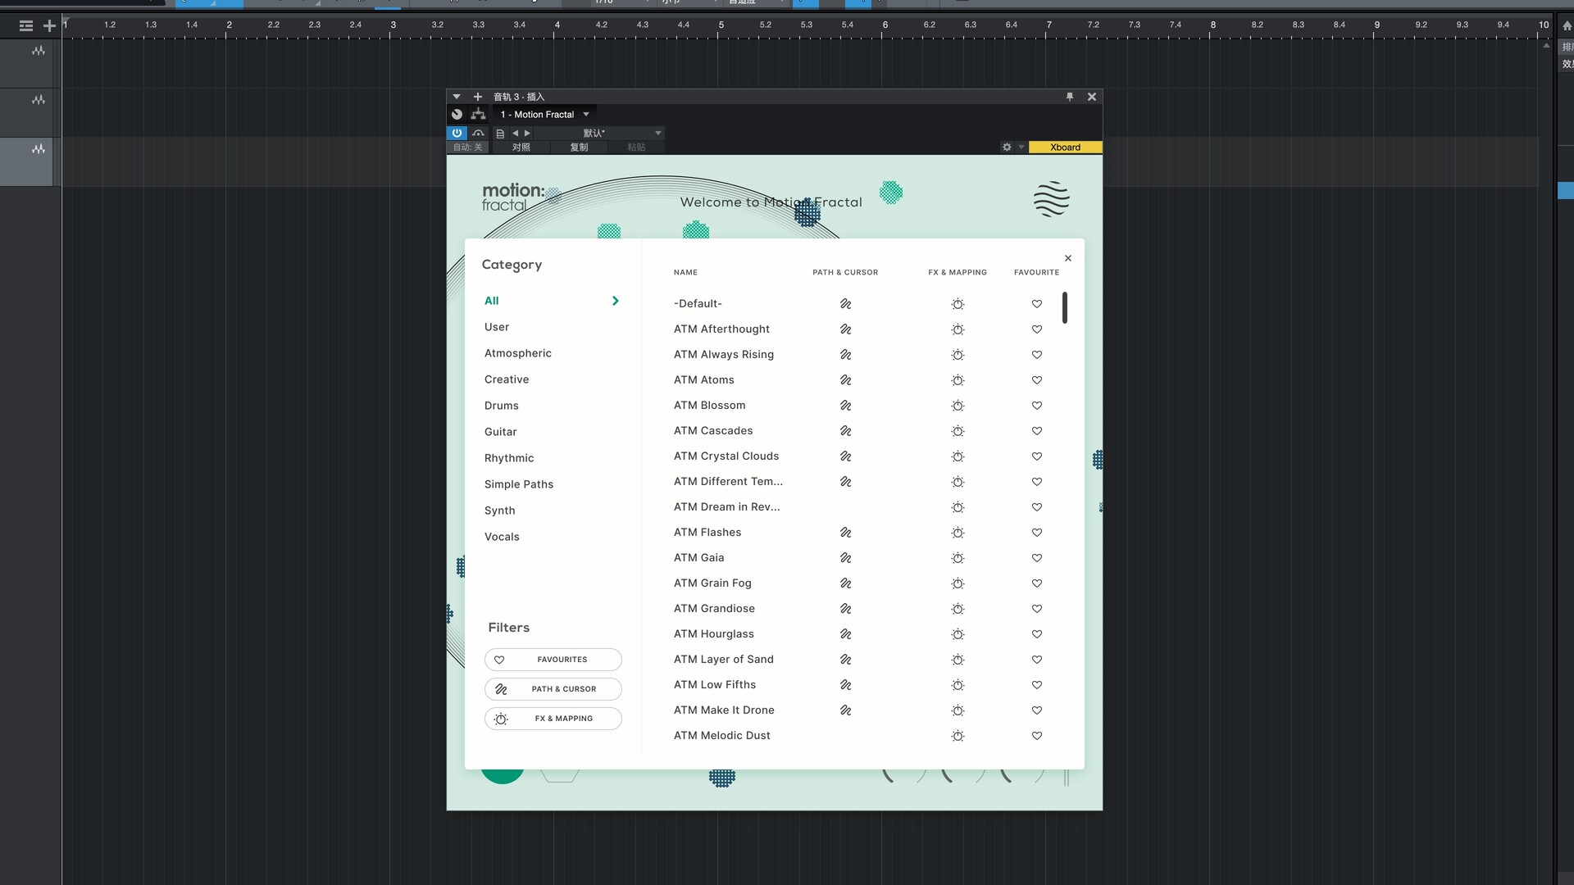Expand the plugin window menu triangle
The width and height of the screenshot is (1574, 885).
pyautogui.click(x=457, y=97)
